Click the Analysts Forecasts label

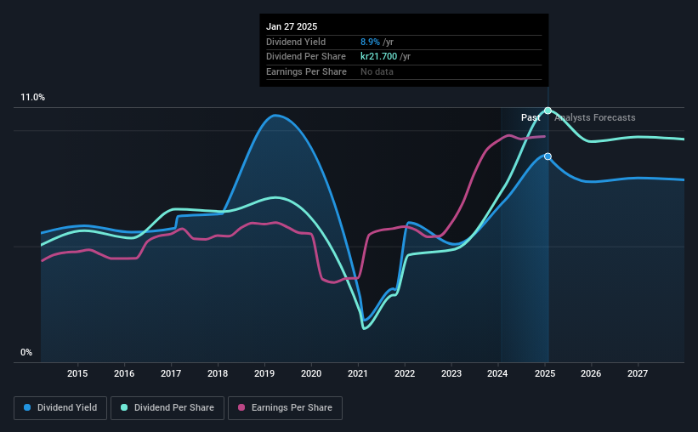(x=595, y=117)
